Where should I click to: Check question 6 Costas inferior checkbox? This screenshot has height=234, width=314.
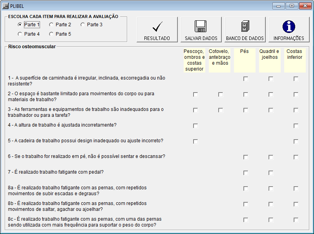[x=296, y=157]
